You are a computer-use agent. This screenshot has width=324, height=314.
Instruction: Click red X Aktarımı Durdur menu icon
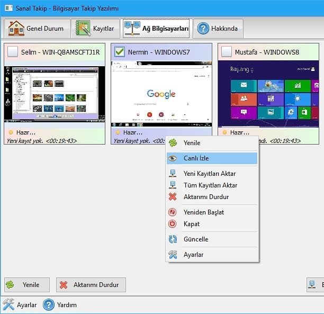pyautogui.click(x=173, y=197)
